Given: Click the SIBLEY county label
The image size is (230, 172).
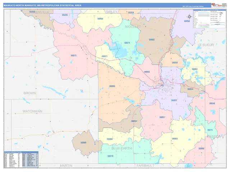Looking at the screenshot, I should click(112, 12).
